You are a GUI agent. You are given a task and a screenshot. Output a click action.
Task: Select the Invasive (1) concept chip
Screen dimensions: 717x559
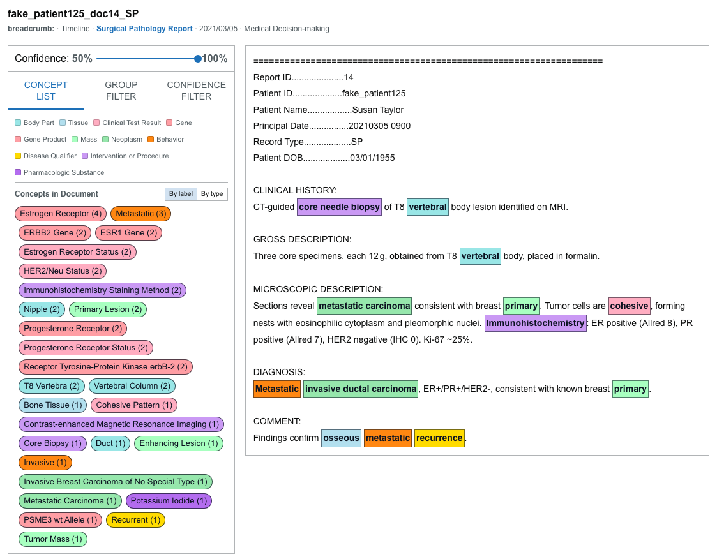pyautogui.click(x=45, y=463)
